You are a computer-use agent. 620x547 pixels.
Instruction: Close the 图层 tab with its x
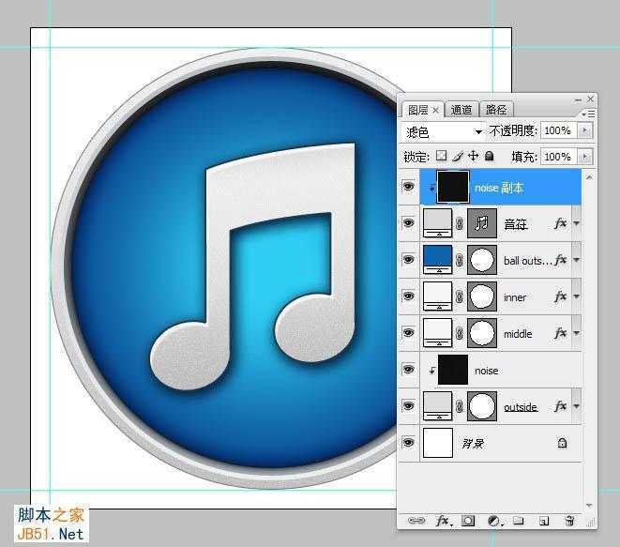(435, 110)
